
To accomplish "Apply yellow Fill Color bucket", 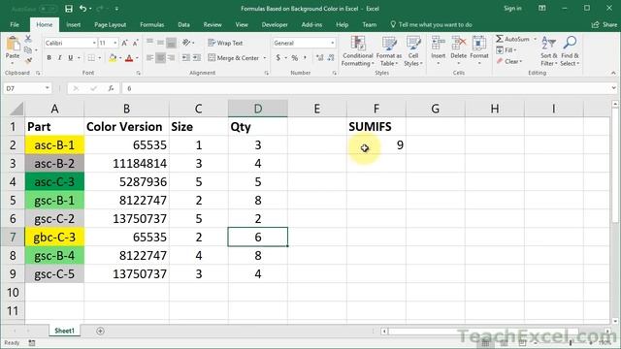I will tap(113, 58).
